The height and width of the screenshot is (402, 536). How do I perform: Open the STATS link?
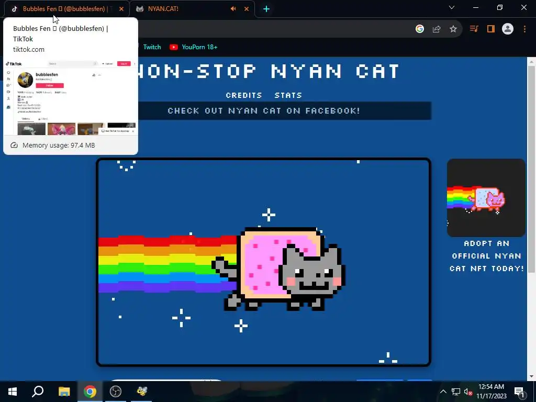288,95
